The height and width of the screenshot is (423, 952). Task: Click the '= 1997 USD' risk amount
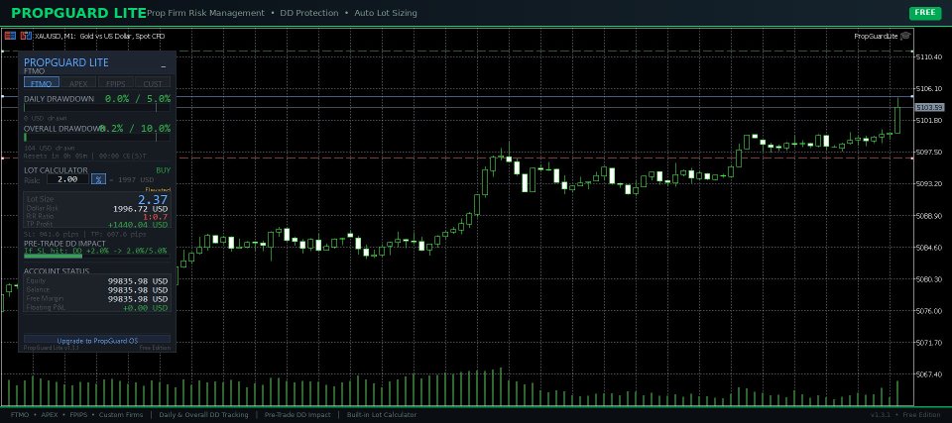click(132, 179)
